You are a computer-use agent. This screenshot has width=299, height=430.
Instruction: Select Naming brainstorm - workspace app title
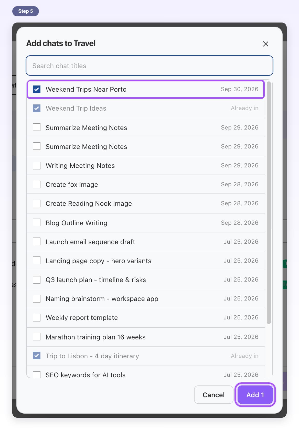102,299
